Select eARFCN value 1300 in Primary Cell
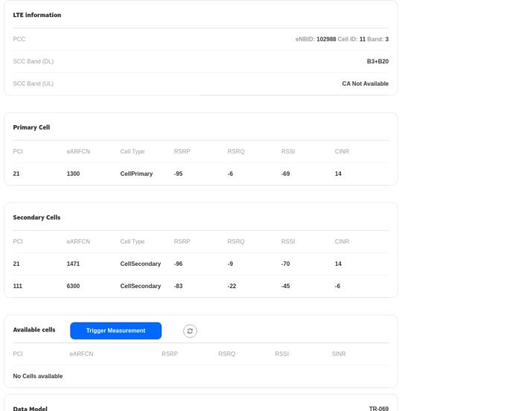Viewport: 521px width, 411px height. tap(73, 173)
